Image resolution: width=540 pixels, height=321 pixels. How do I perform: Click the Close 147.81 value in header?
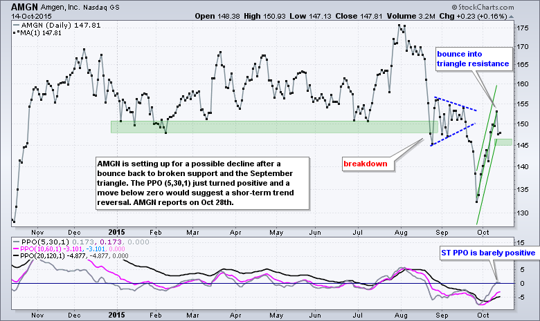[x=359, y=16]
